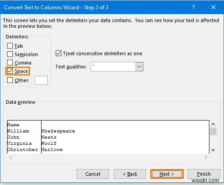Image resolution: width=224 pixels, height=185 pixels.
Task: Enable the Tab delimiter checkbox
Action: click(x=10, y=46)
